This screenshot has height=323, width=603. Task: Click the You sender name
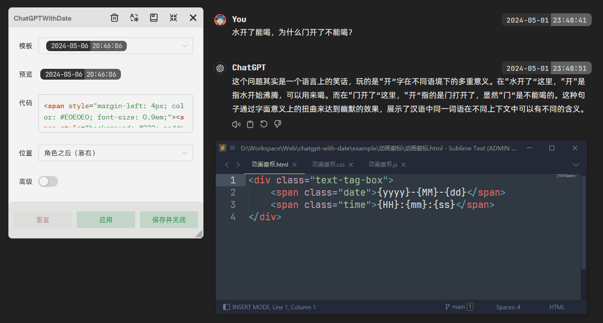pos(239,19)
